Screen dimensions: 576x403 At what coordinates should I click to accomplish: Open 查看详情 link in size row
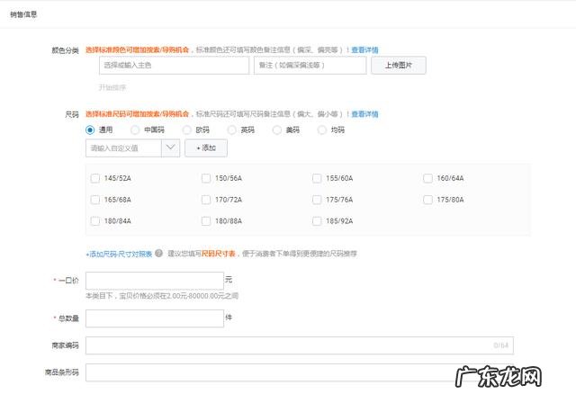point(364,114)
